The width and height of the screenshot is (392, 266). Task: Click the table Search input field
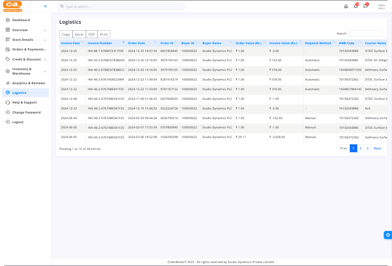pyautogui.click(x=366, y=33)
